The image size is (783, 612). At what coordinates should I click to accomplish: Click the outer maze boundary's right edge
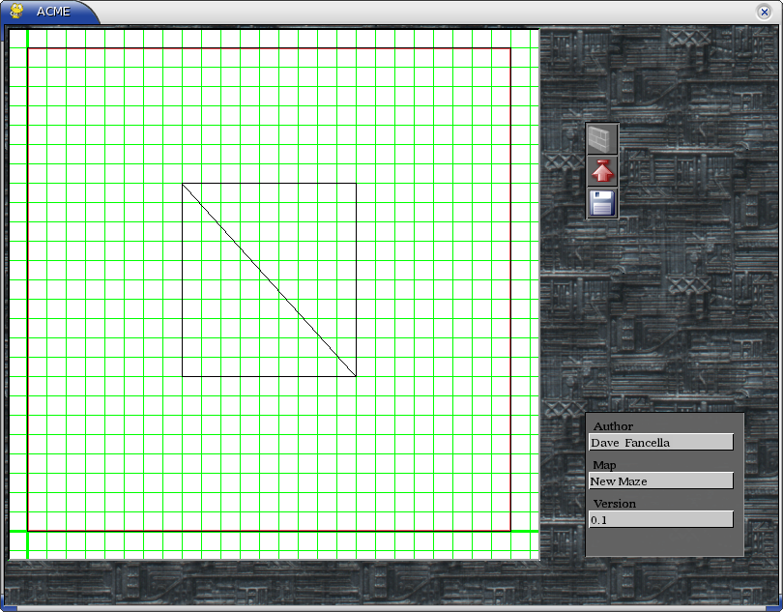510,290
